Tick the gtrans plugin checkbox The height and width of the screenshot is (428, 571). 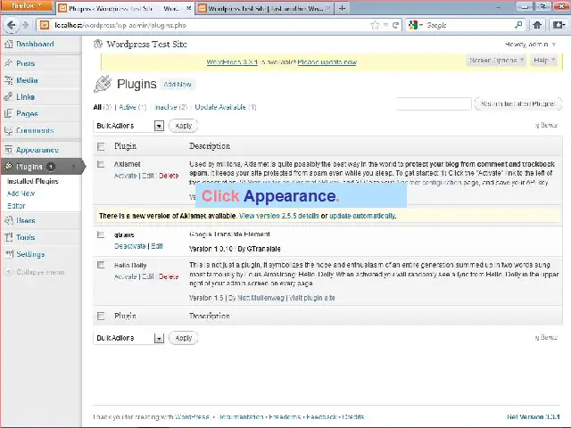pyautogui.click(x=101, y=235)
